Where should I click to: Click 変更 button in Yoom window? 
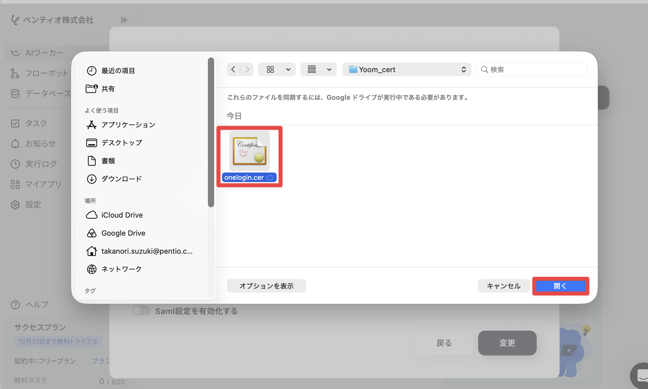(x=507, y=343)
